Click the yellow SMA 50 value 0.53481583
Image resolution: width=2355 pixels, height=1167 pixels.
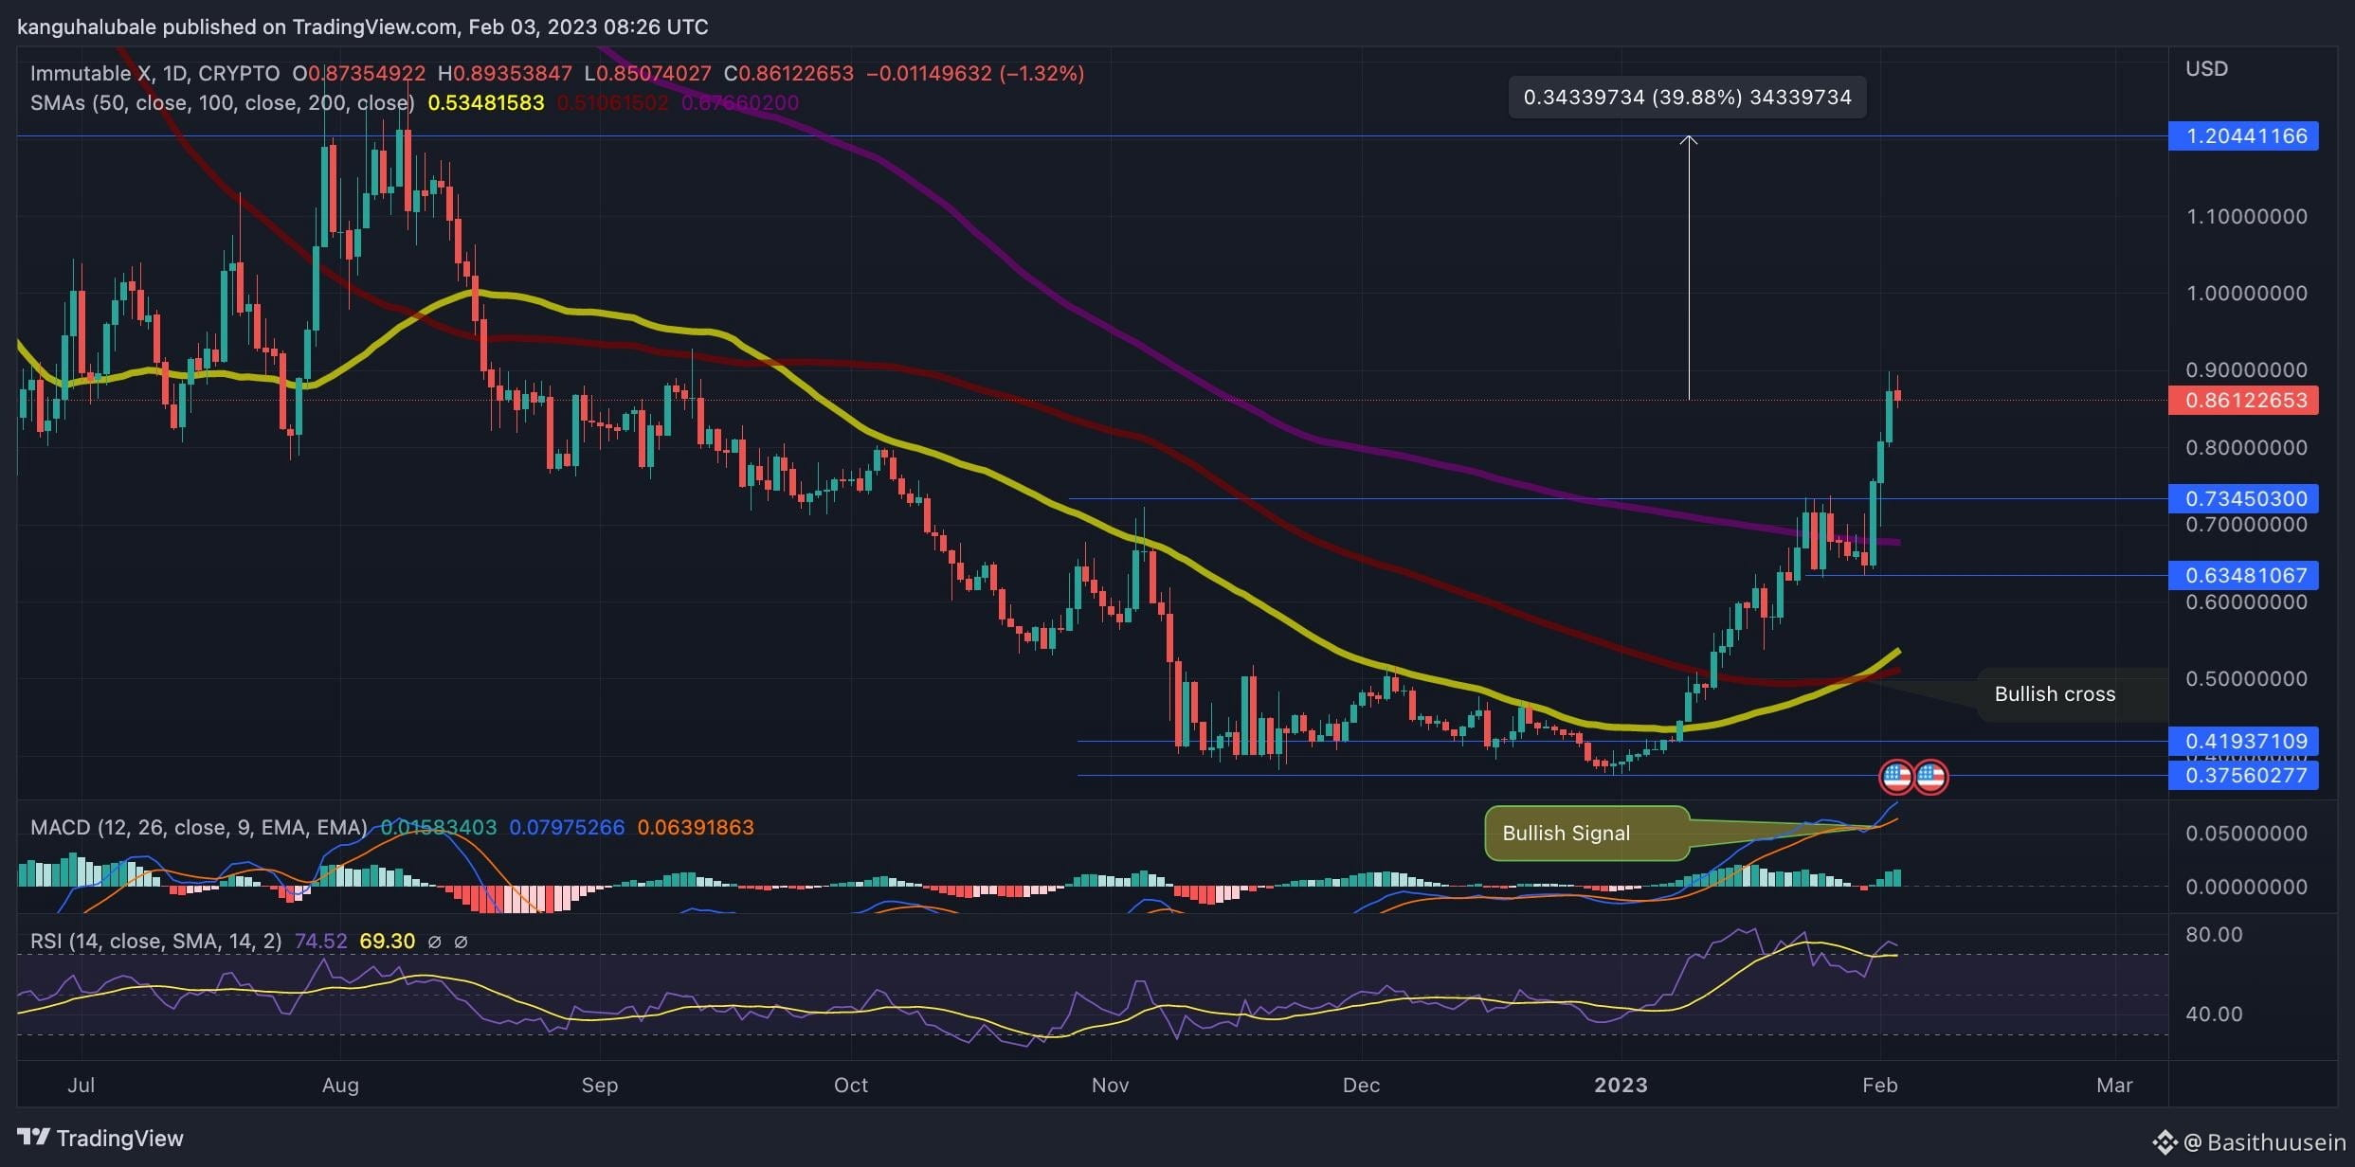click(x=486, y=102)
